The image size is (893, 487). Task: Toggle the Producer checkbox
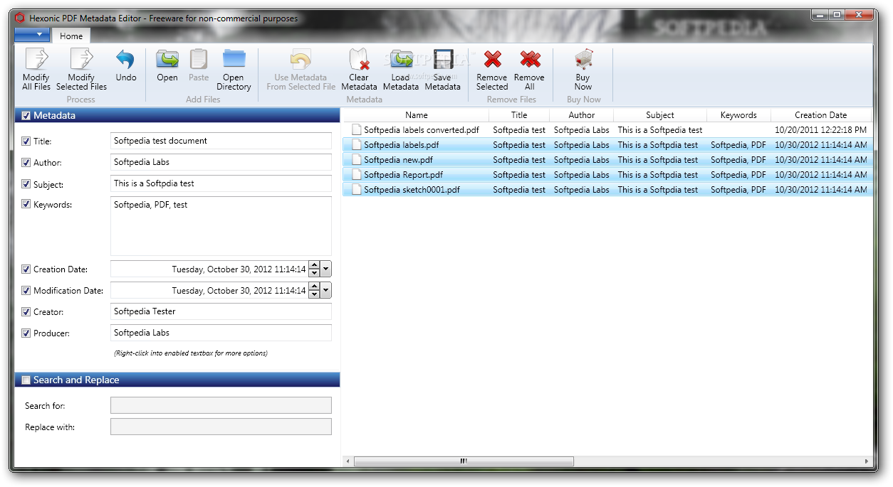pos(26,333)
